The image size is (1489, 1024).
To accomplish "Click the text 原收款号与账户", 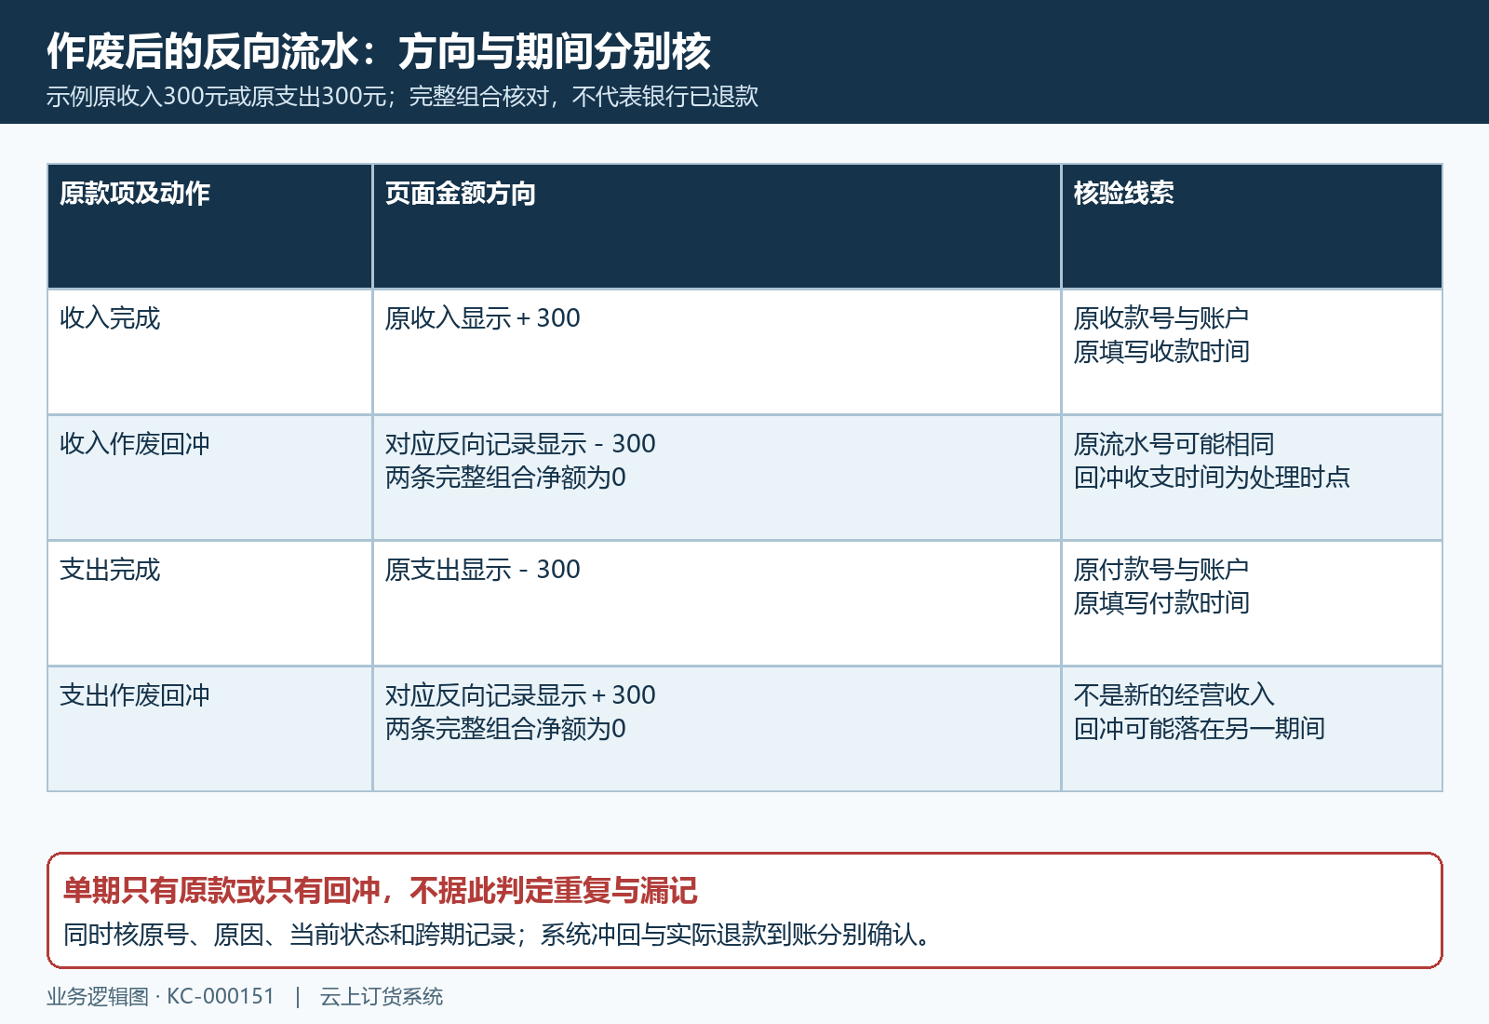I will coord(1160,318).
